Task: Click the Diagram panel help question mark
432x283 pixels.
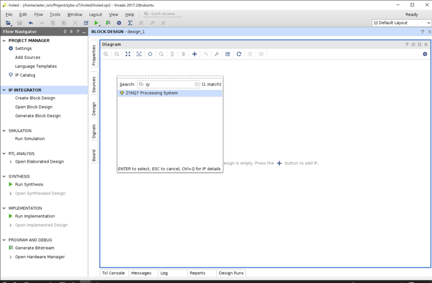Action: point(407,44)
